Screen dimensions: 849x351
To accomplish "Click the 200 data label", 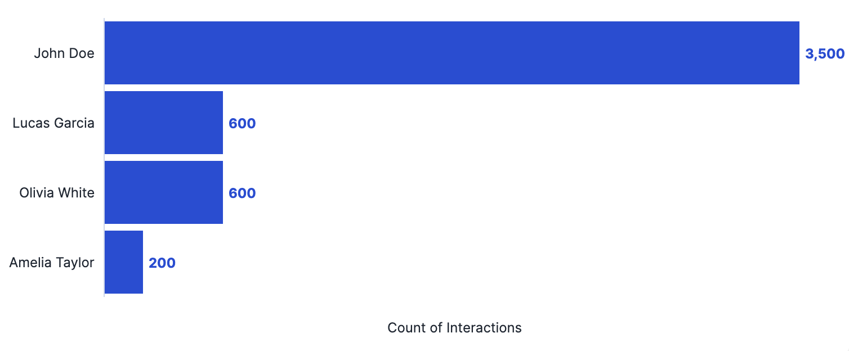I will 162,263.
